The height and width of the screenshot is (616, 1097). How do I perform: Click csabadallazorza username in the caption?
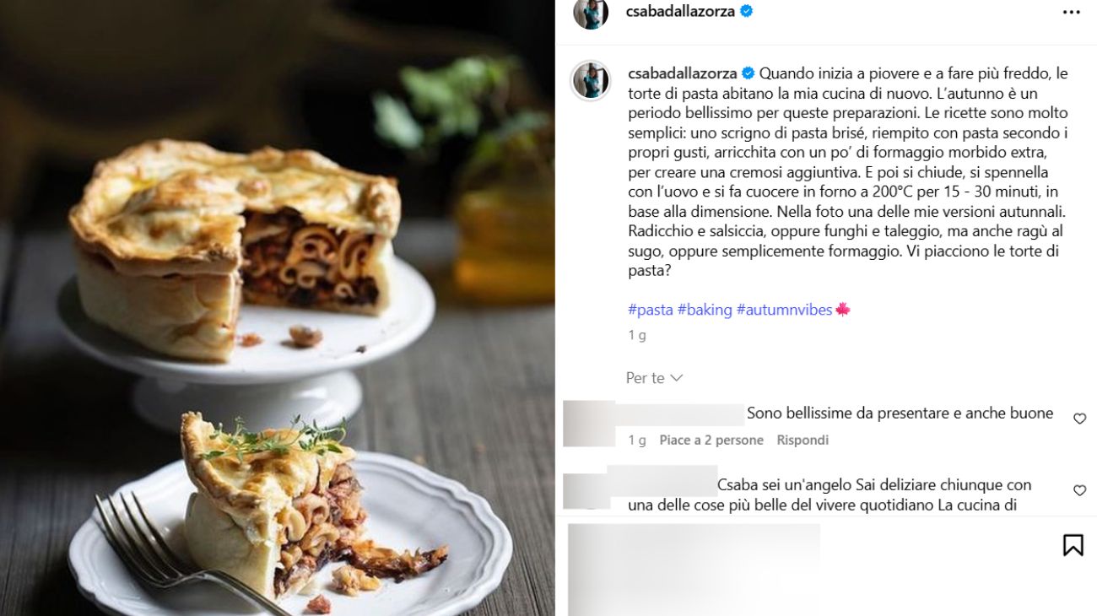pyautogui.click(x=683, y=73)
